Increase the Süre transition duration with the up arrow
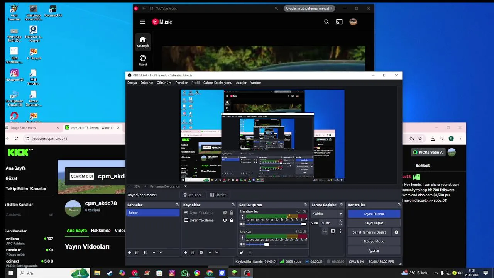494x278 pixels. (340, 221)
